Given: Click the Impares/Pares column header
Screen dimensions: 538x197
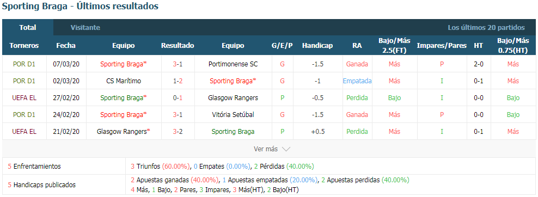Looking at the screenshot, I should point(442,46).
